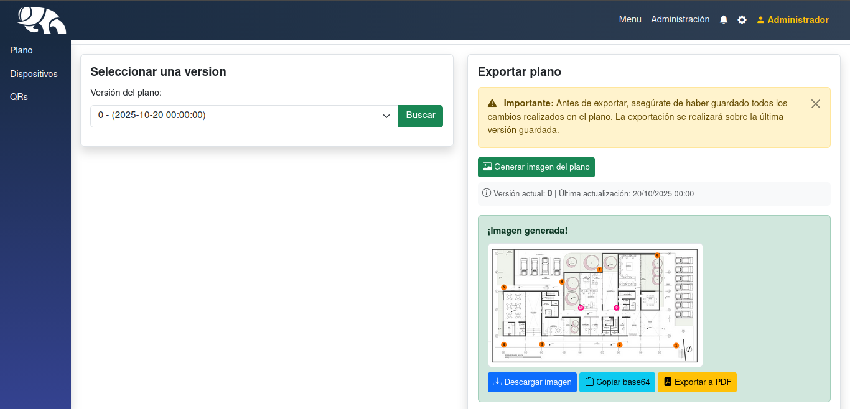Click orange marker 8 on floor plan
The width and height of the screenshot is (850, 409).
(x=657, y=255)
